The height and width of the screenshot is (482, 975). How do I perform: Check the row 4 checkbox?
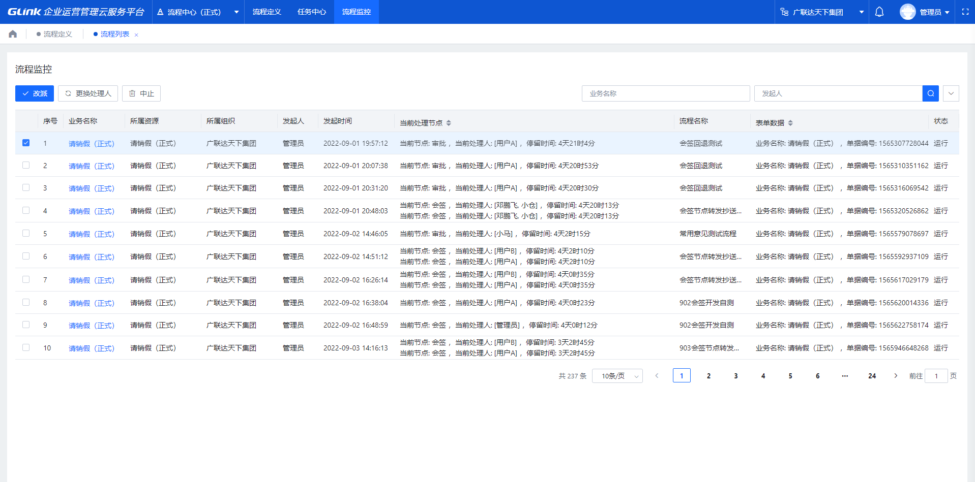26,210
